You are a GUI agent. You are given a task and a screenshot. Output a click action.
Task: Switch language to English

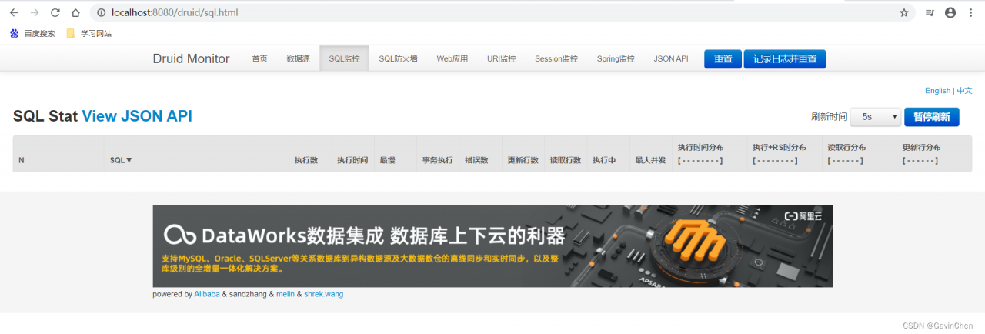tap(937, 91)
